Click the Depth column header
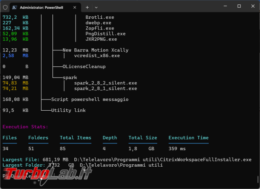Image resolution: width=260 pixels, height=189 pixels. coord(110,137)
